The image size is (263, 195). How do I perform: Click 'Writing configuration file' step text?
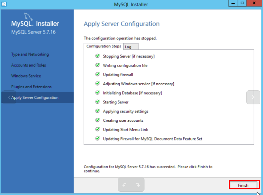125,66
